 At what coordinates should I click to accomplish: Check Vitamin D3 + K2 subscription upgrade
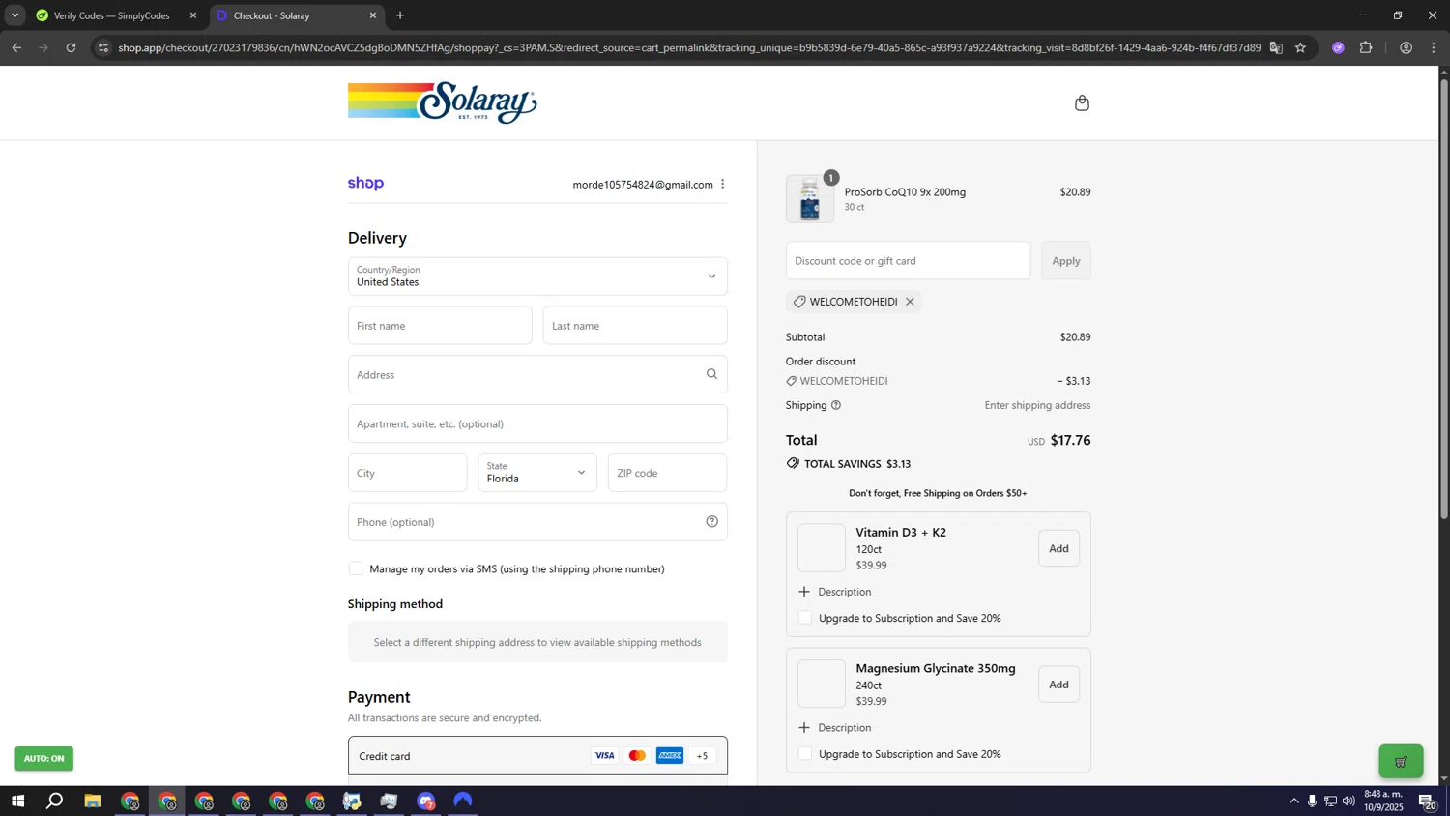tap(805, 618)
